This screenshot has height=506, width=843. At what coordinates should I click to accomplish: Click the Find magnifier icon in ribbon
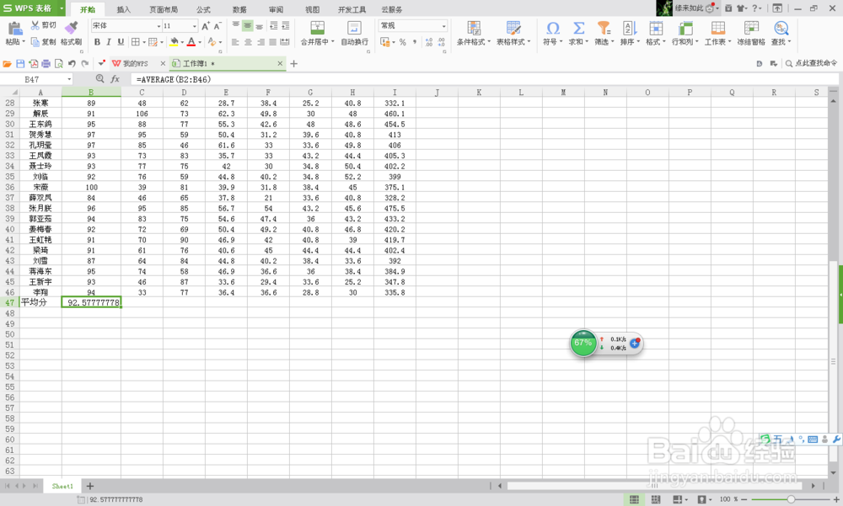click(781, 28)
